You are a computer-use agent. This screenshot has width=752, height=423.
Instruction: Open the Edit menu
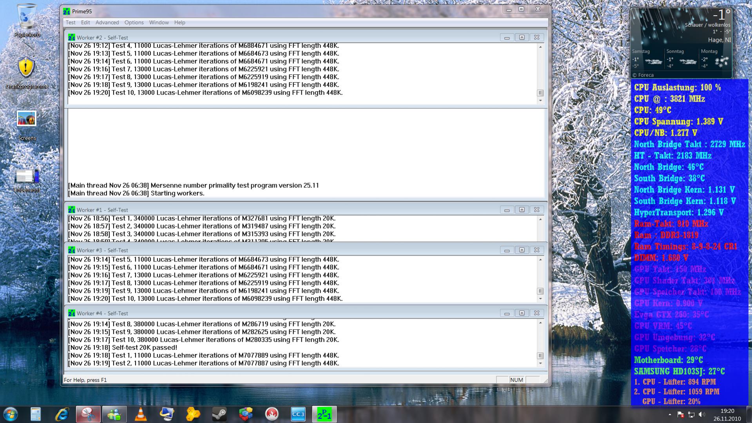(85, 22)
